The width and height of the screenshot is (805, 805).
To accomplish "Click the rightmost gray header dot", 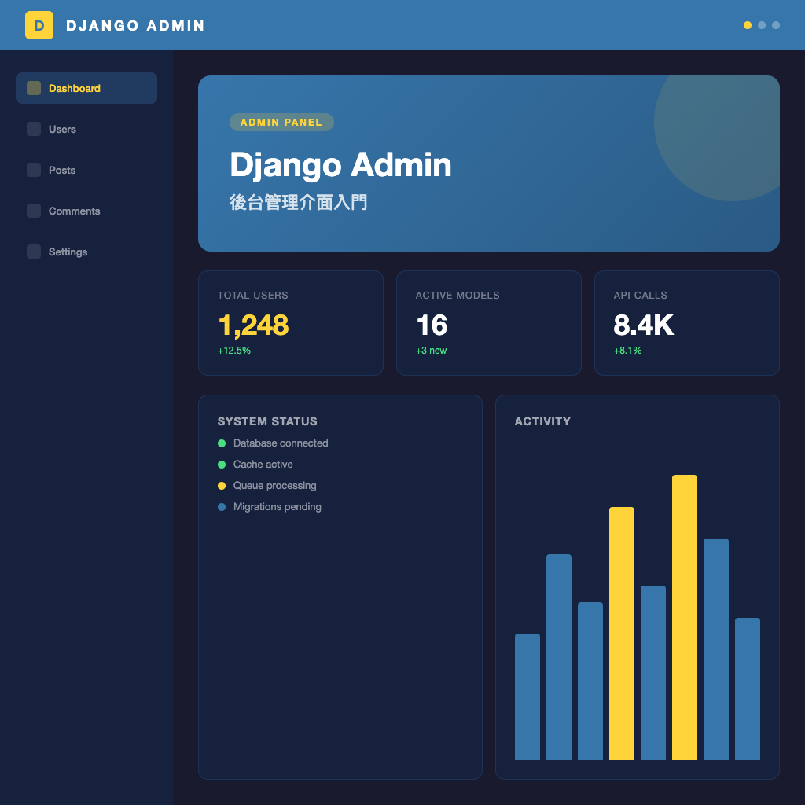I will [776, 25].
